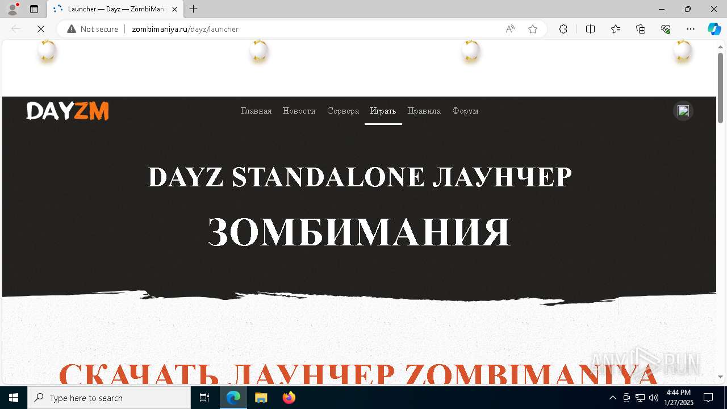Open the notification center icon
This screenshot has height=409, width=727.
[708, 398]
